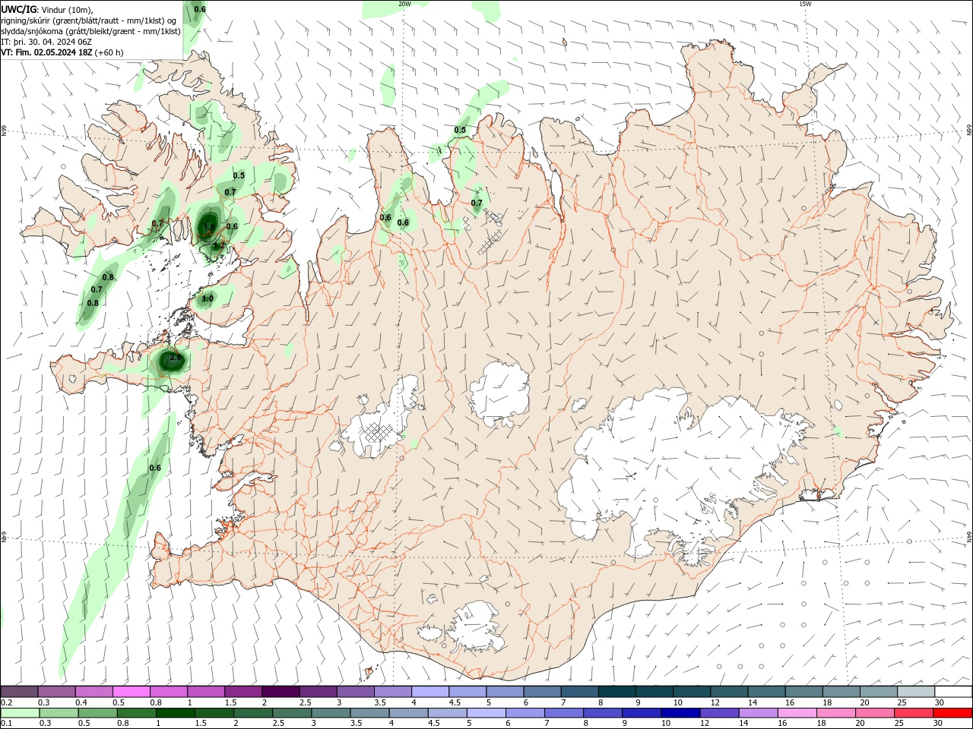Click the '64N' latitude label on right edge
This screenshot has width=973, height=729.
(969, 536)
